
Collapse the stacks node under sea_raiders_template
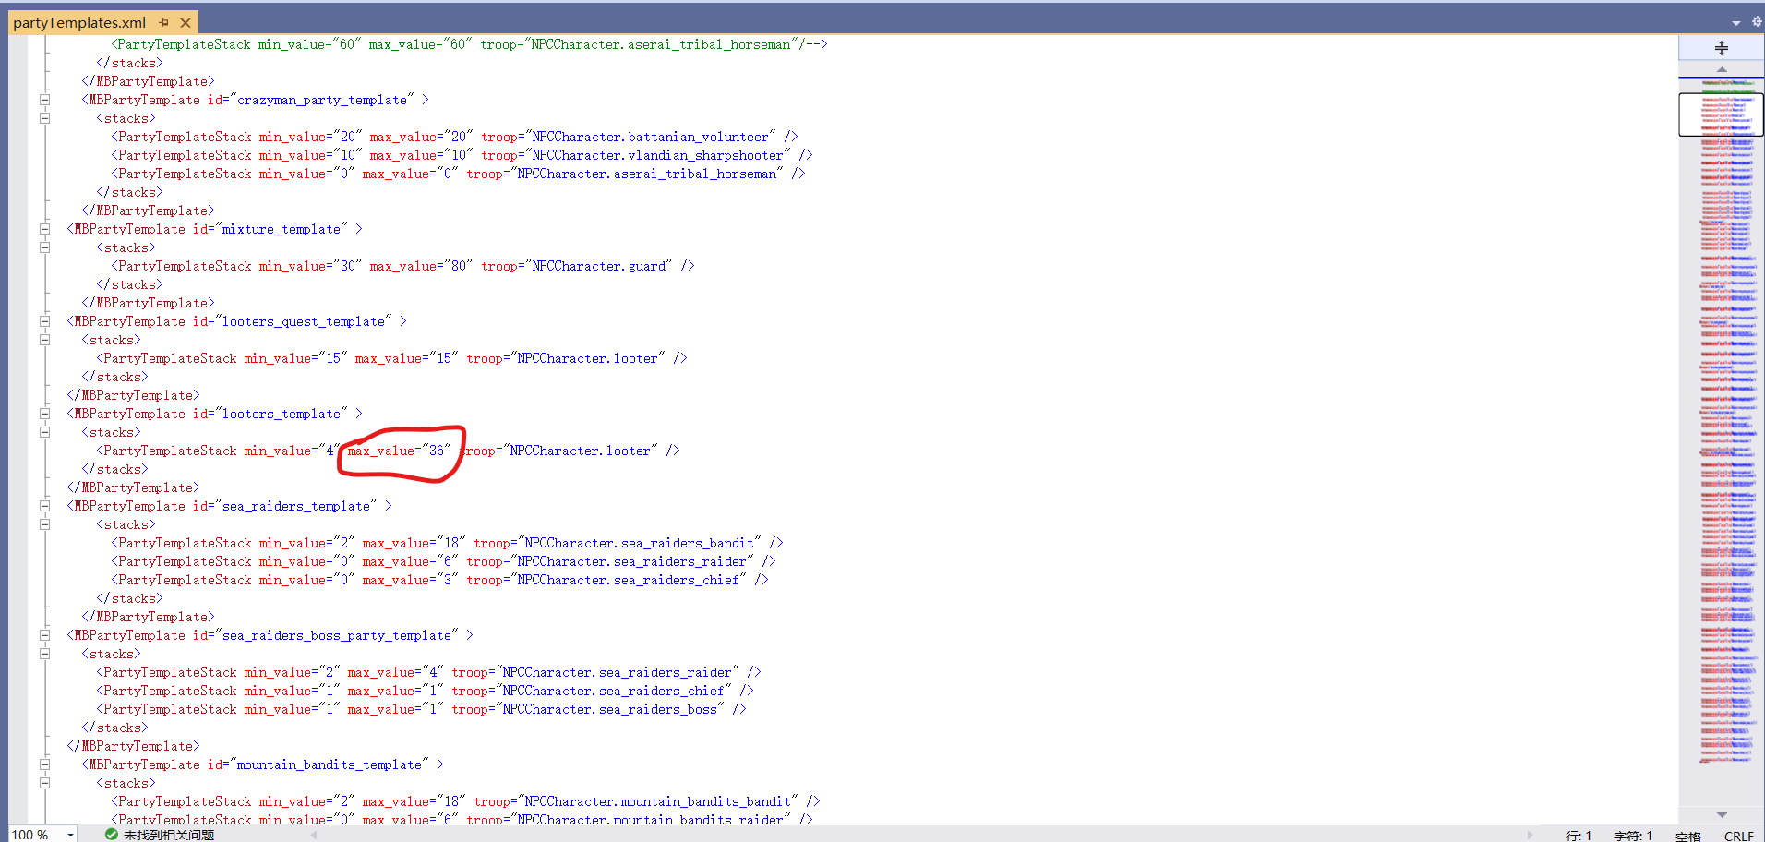point(44,524)
